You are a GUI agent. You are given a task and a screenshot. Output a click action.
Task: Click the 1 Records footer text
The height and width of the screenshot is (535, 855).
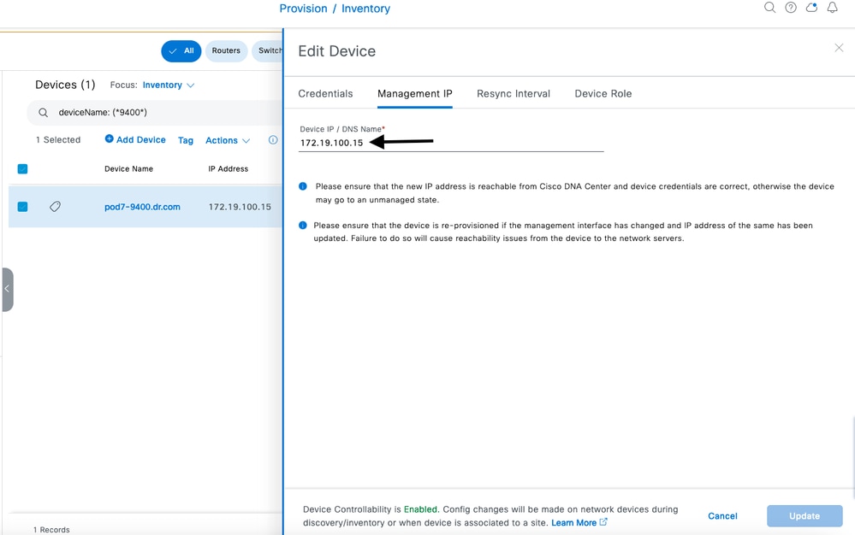point(51,530)
